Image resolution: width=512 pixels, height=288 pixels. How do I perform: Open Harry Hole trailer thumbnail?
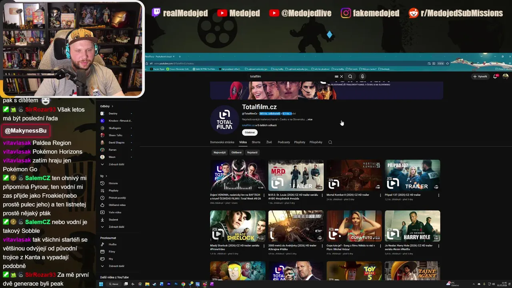point(412,226)
